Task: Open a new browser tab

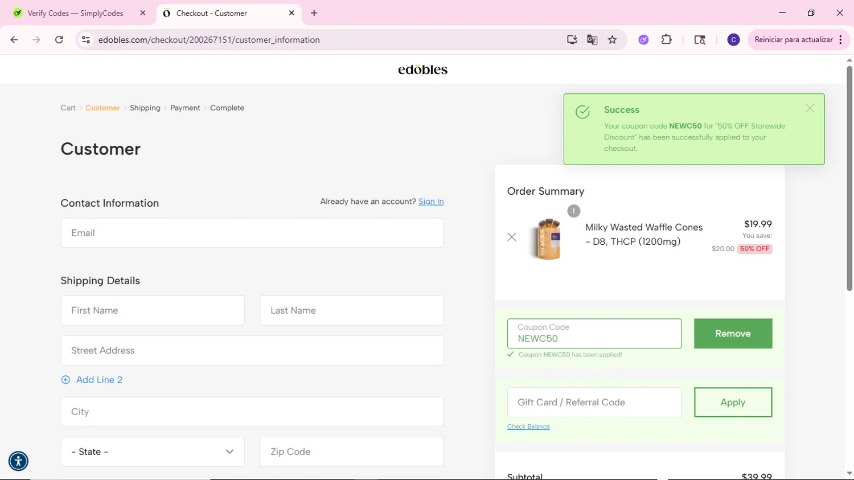Action: (314, 13)
